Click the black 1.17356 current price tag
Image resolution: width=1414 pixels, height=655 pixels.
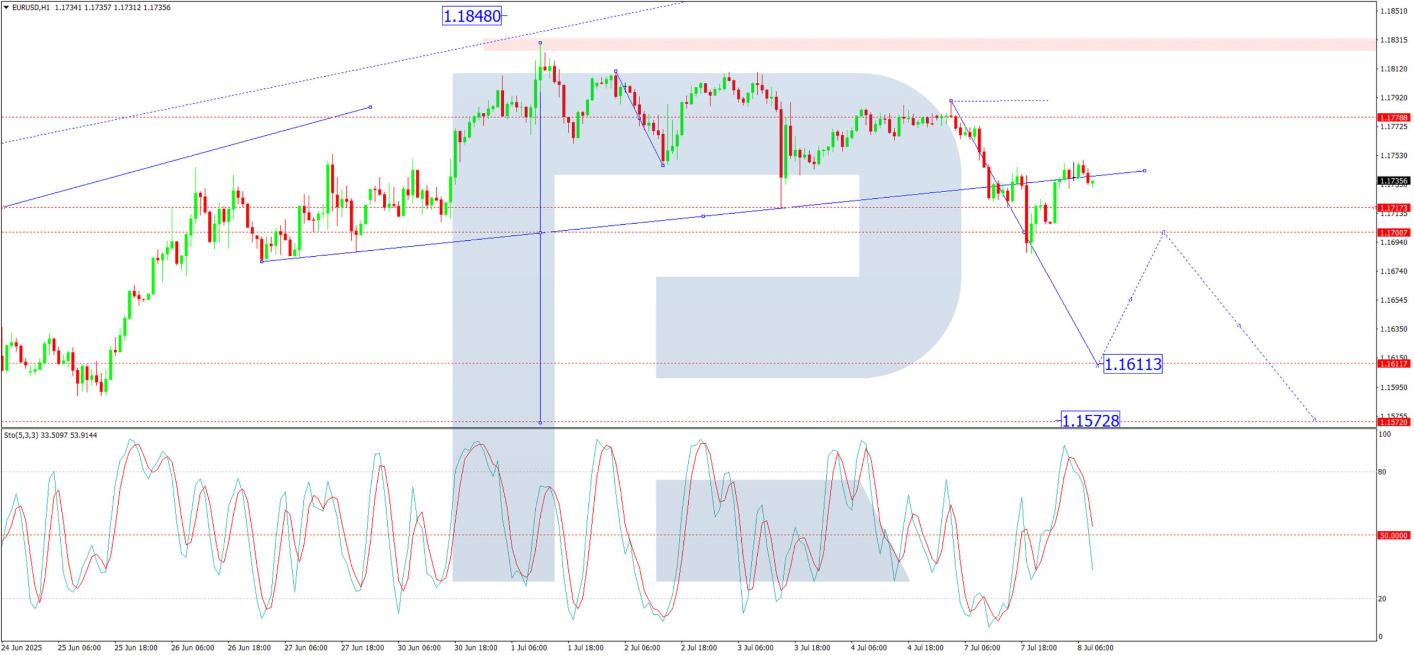(x=1394, y=181)
